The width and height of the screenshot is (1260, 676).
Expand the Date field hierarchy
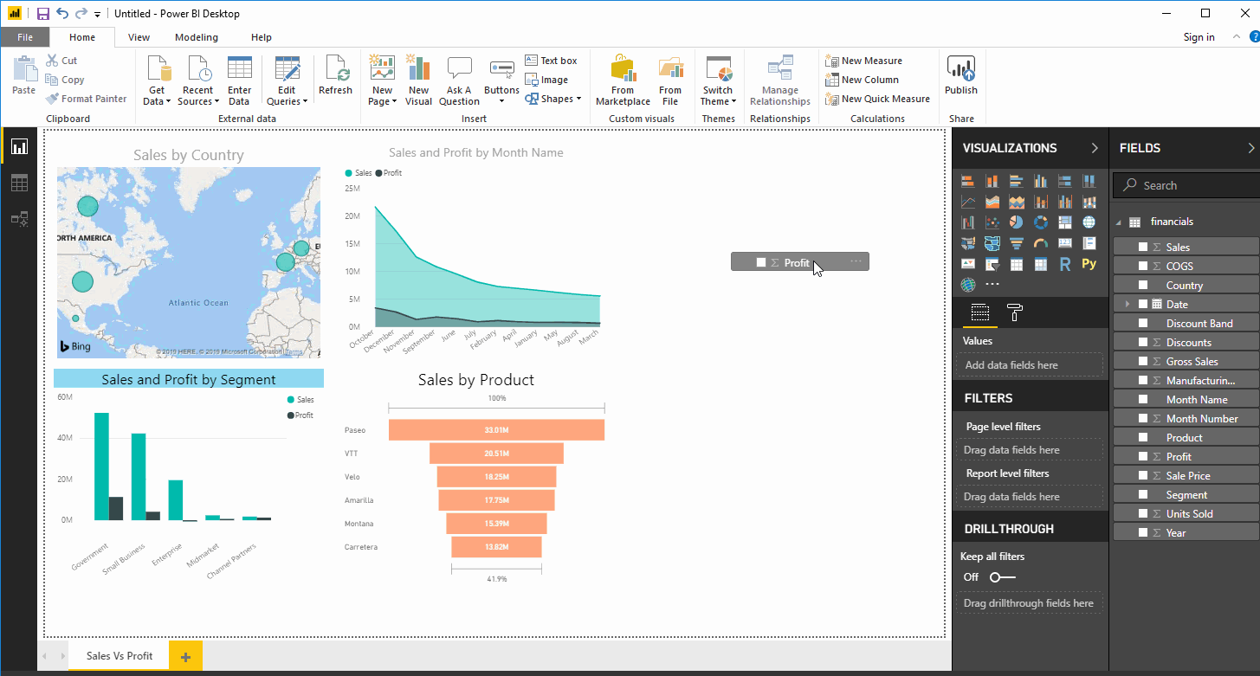[1128, 305]
